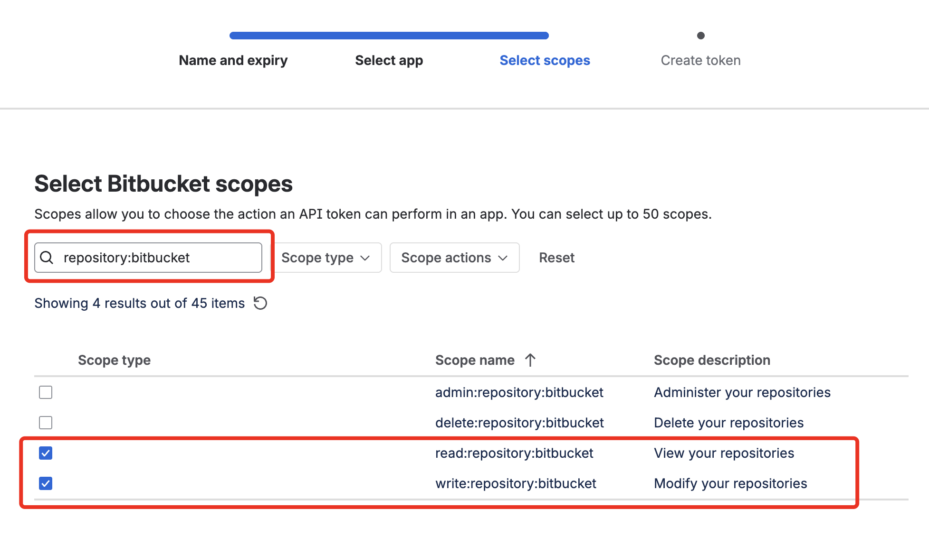
Task: Click the delete:repository:bitbucket scope name
Action: coord(520,423)
